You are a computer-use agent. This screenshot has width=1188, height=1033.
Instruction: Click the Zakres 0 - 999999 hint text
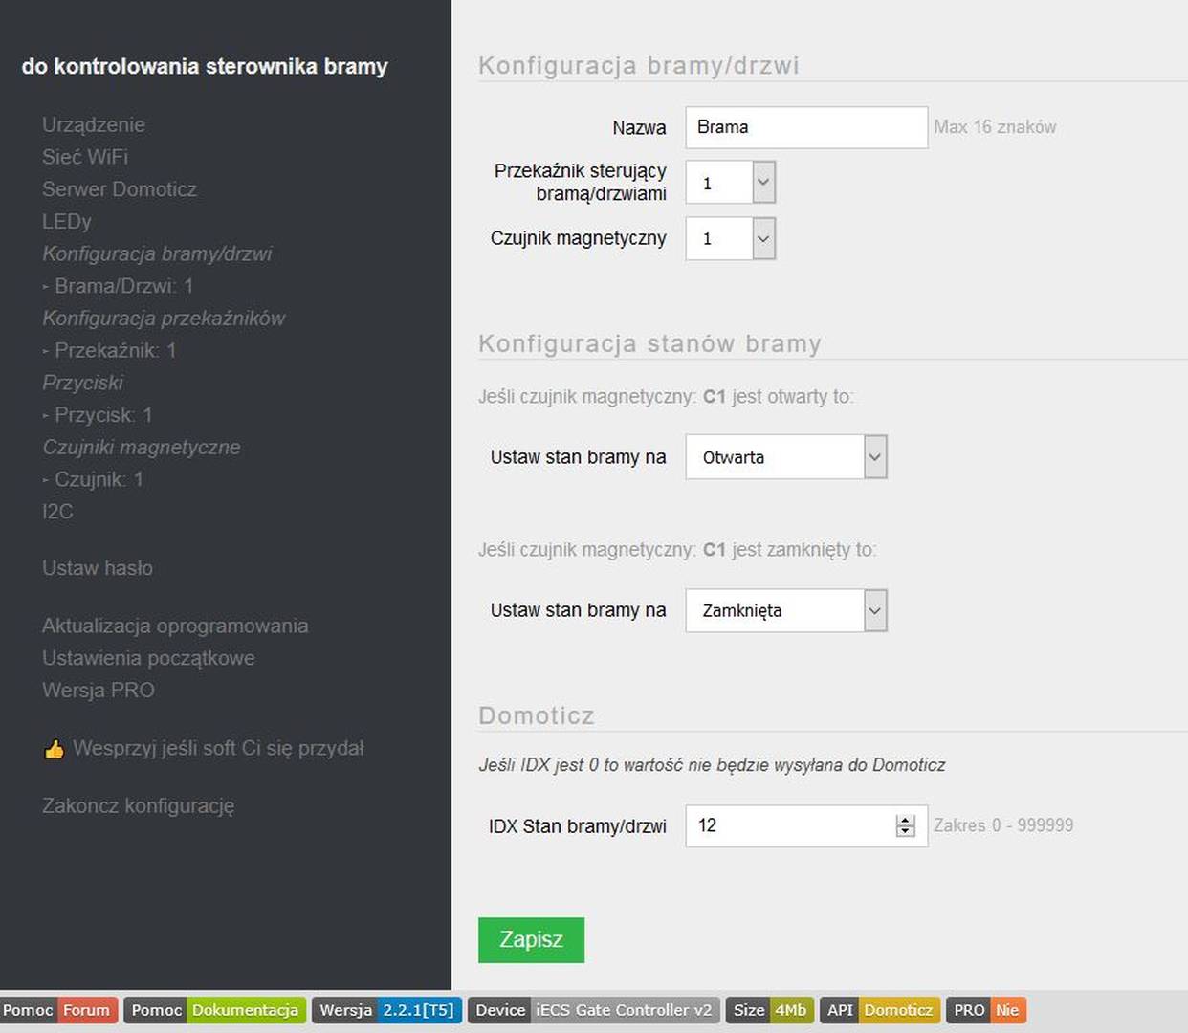click(1003, 825)
